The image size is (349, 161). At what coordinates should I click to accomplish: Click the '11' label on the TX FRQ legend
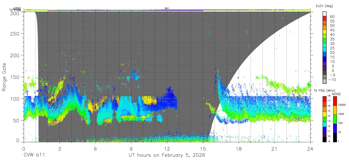[x=329, y=131]
